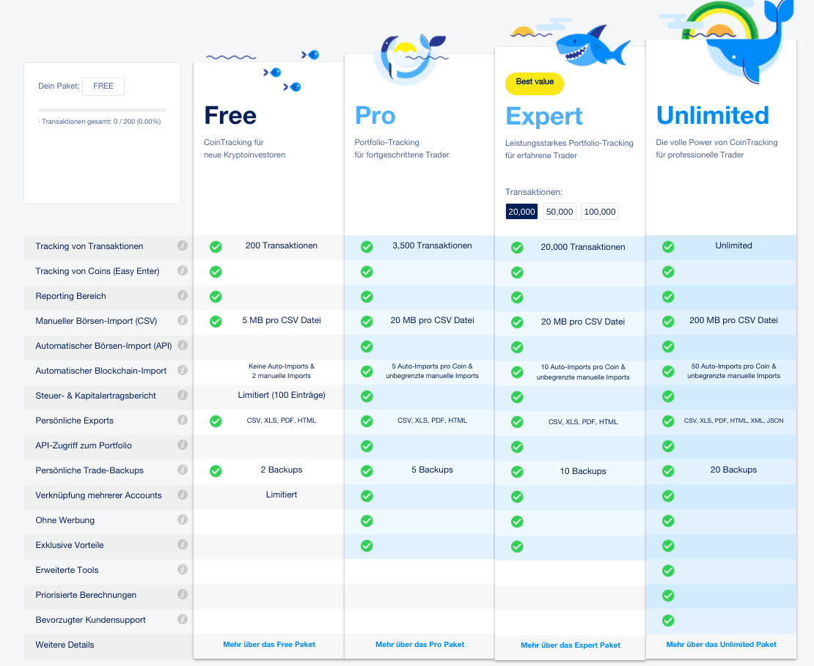The height and width of the screenshot is (666, 814).
Task: Select 20,000 transactions option for Expert
Action: [521, 212]
